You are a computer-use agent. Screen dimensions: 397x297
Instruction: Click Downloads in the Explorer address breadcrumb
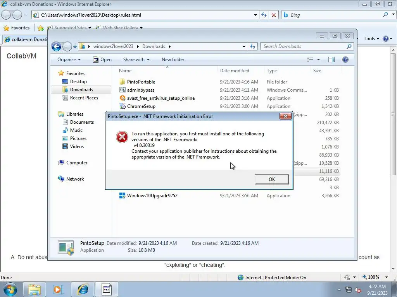154,46
